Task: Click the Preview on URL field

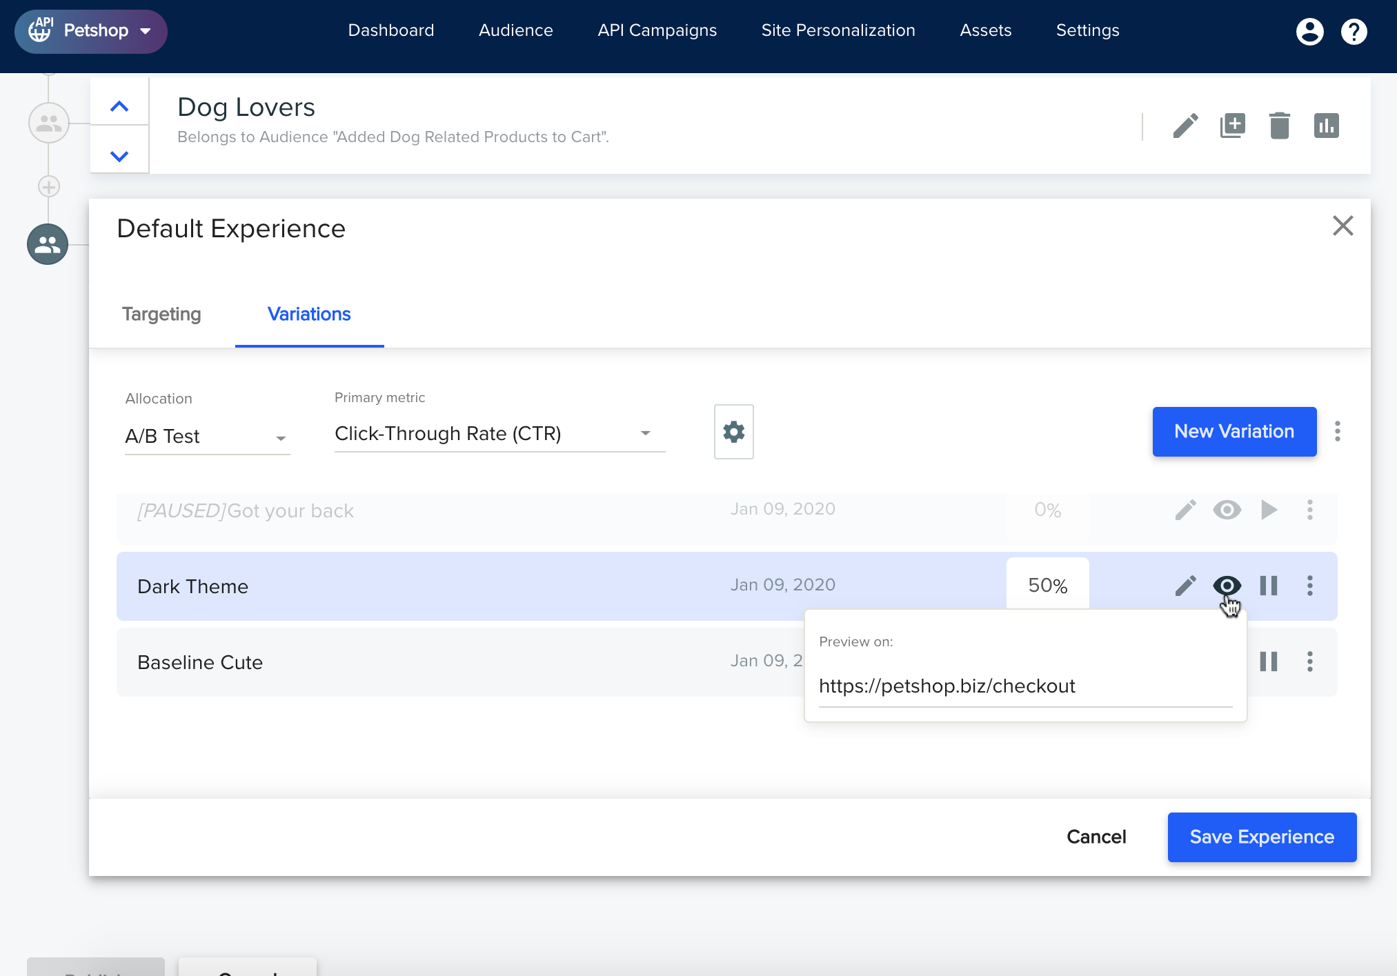Action: (x=1025, y=686)
